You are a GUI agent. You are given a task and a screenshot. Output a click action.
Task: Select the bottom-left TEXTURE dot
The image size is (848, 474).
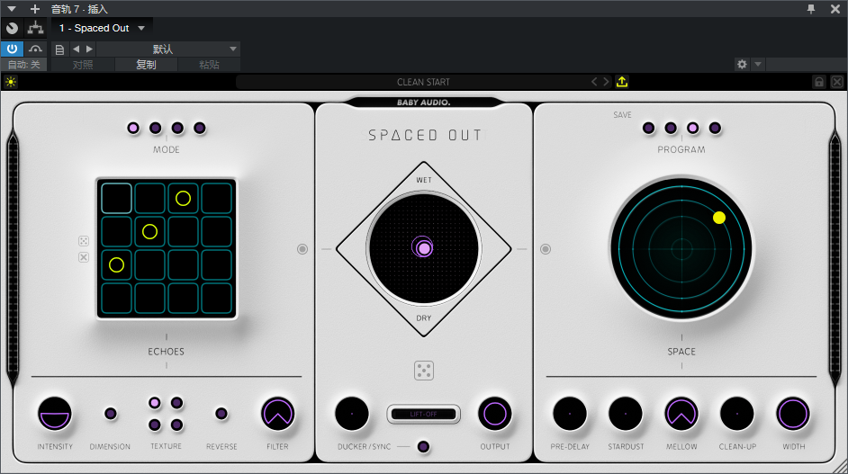(x=154, y=425)
